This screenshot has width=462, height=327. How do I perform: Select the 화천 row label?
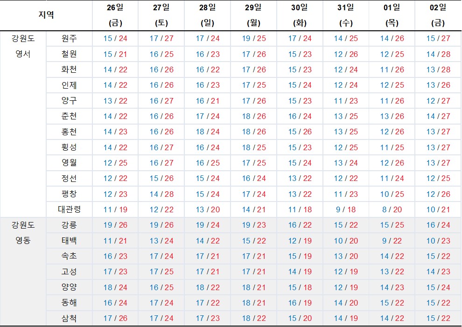69,70
